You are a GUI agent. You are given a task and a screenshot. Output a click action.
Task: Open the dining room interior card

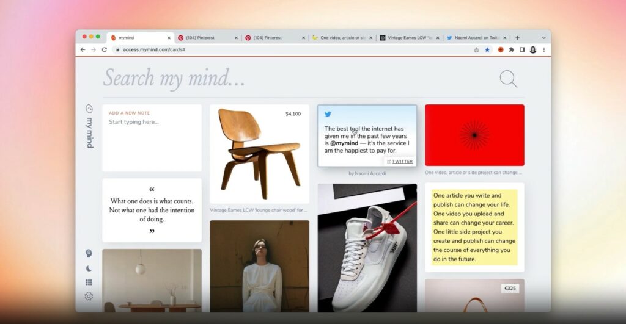(x=152, y=281)
